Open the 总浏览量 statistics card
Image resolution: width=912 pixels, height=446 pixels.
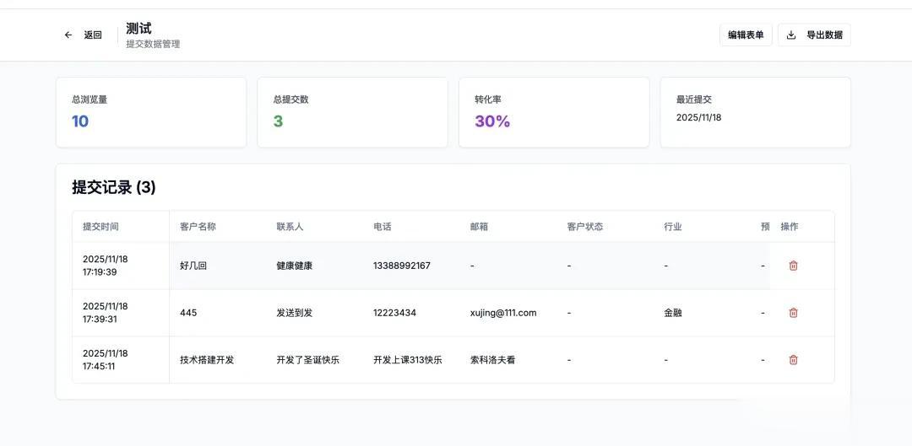(151, 112)
